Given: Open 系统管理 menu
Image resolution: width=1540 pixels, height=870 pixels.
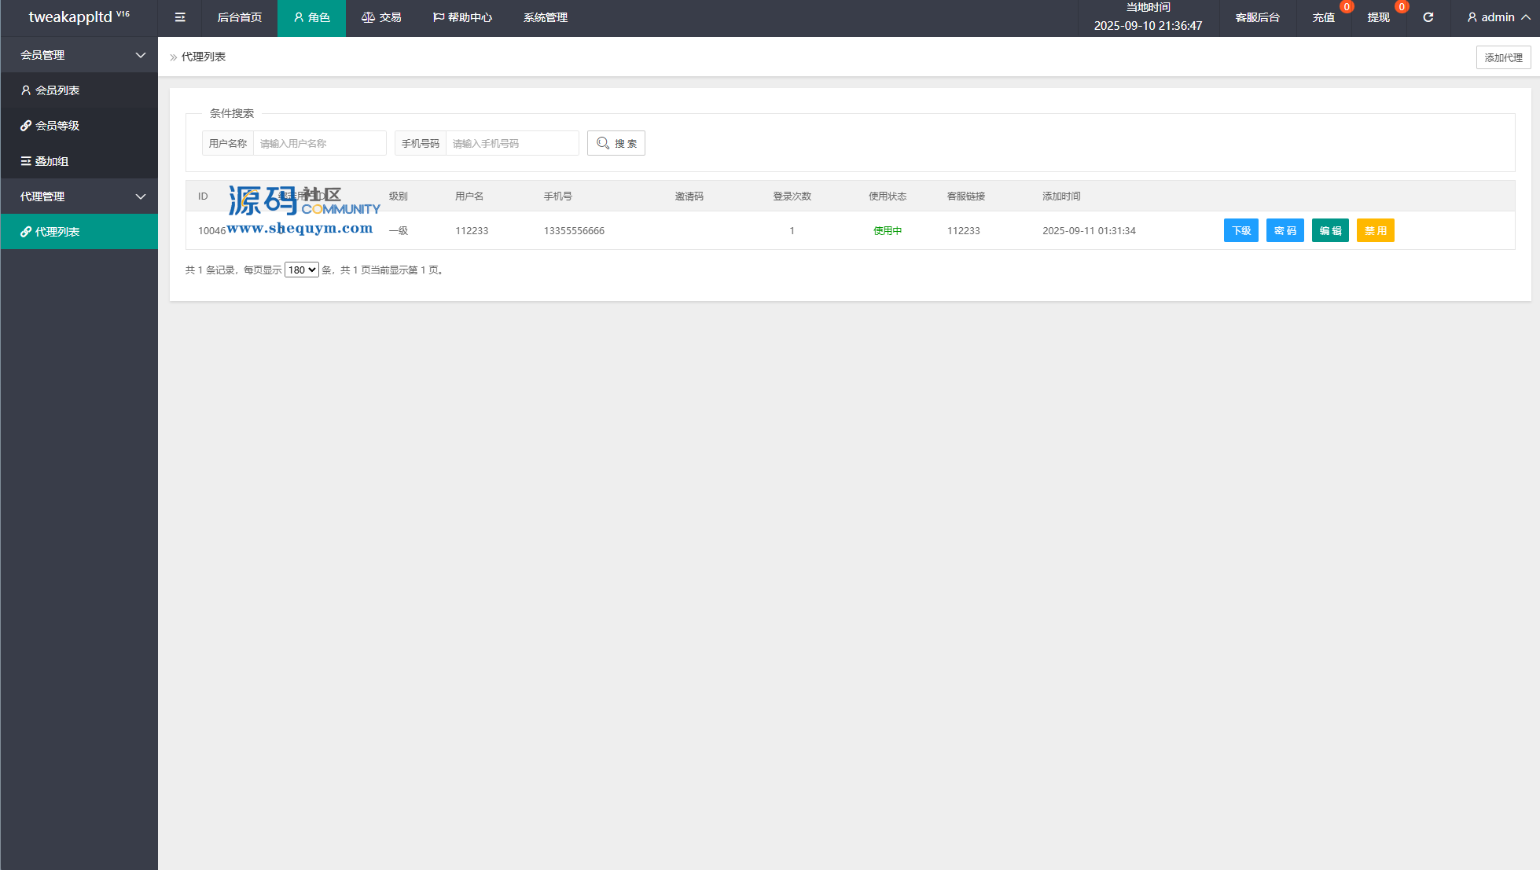Looking at the screenshot, I should coord(545,17).
